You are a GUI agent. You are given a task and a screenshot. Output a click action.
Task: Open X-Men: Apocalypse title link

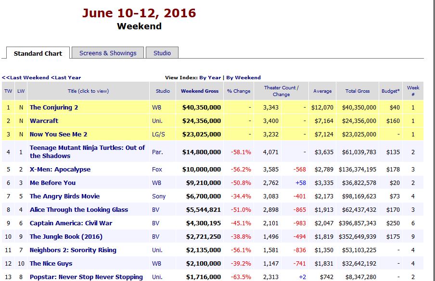[60, 170]
